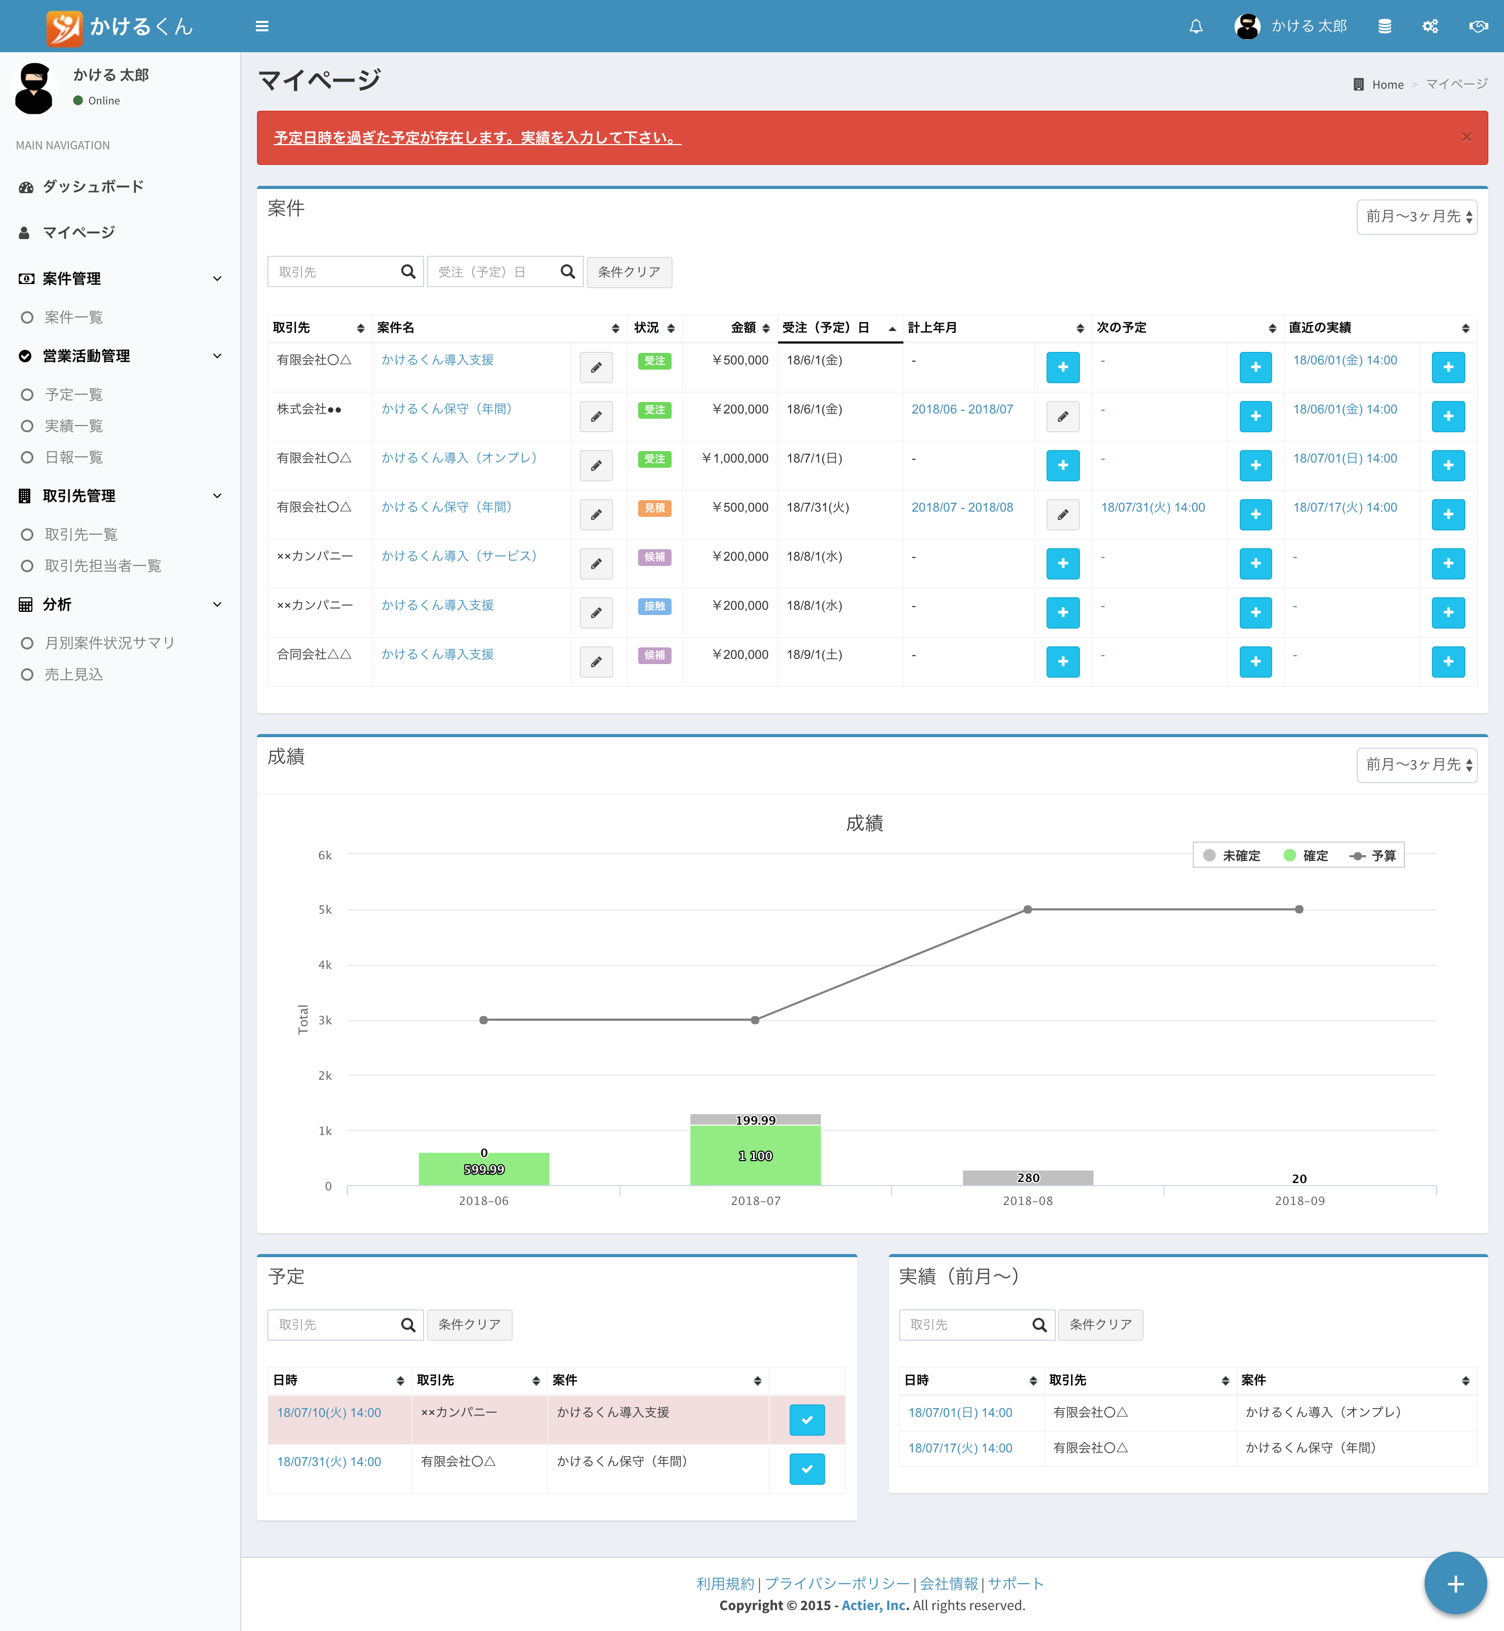Open かける 太郎 user menu in header
The width and height of the screenshot is (1504, 1631).
(1291, 26)
